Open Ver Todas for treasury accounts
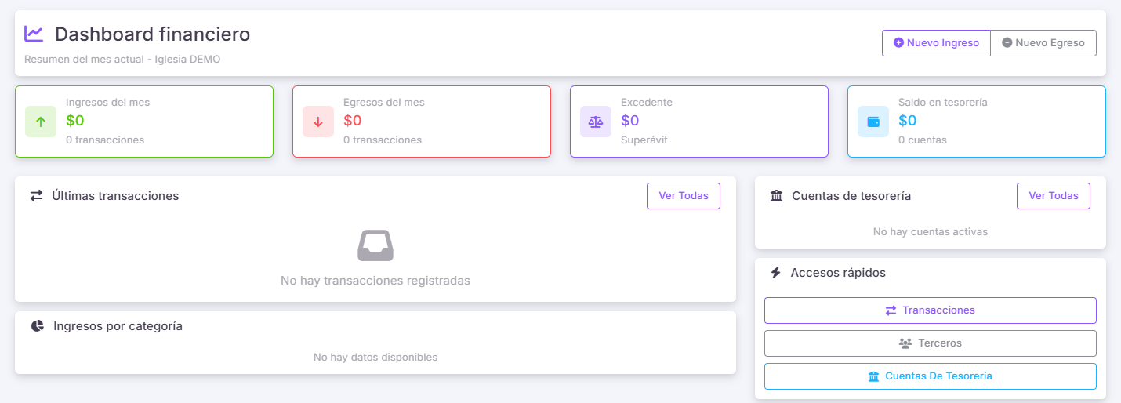This screenshot has height=403, width=1121. (1053, 196)
